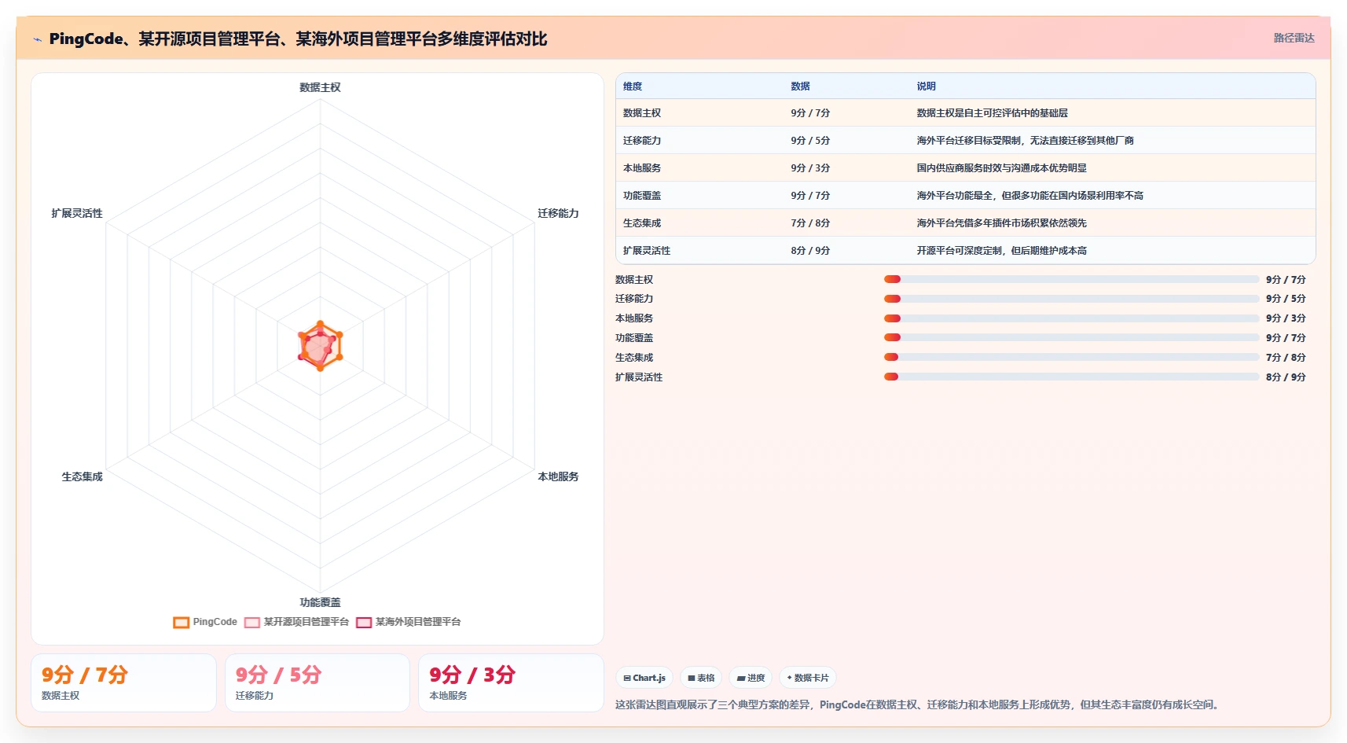Click the 数据卡片 chip
Screen dimensions: 1347x743
(808, 678)
